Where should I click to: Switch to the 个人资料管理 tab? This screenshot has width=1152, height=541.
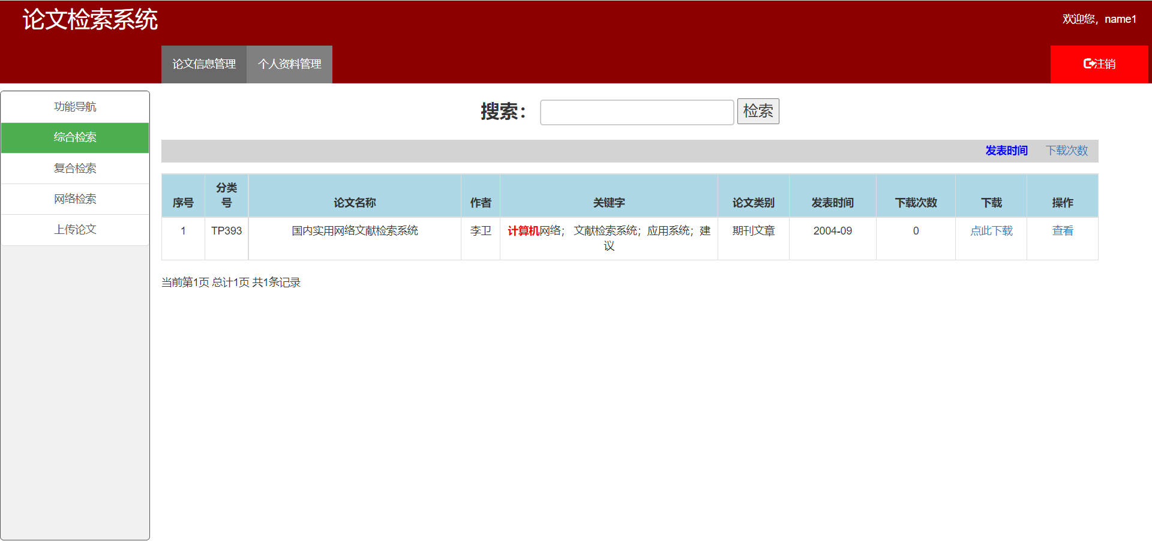[x=289, y=64]
